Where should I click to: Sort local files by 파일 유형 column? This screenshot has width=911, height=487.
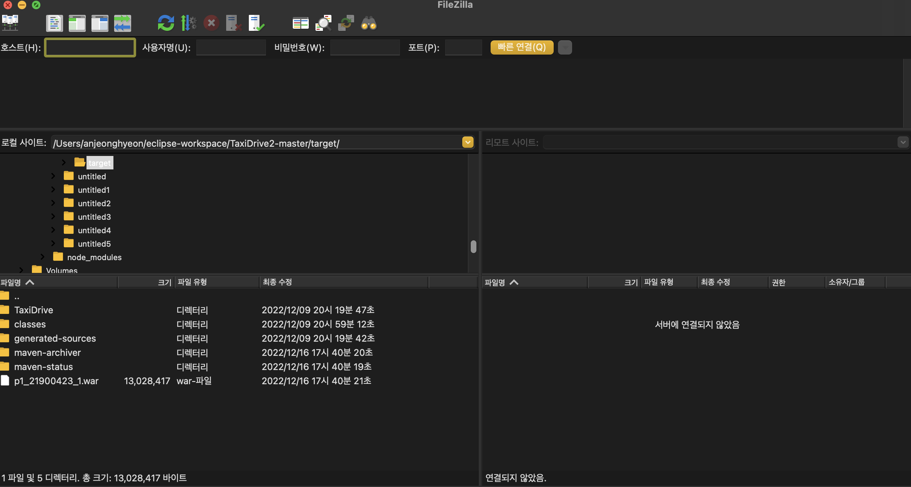(192, 282)
